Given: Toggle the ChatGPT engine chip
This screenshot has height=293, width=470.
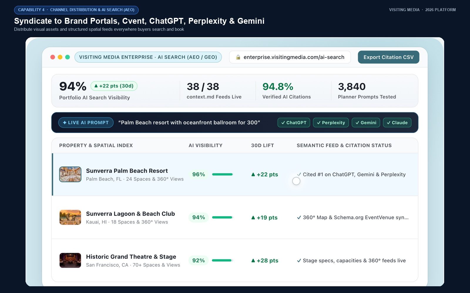Looking at the screenshot, I should 294,122.
